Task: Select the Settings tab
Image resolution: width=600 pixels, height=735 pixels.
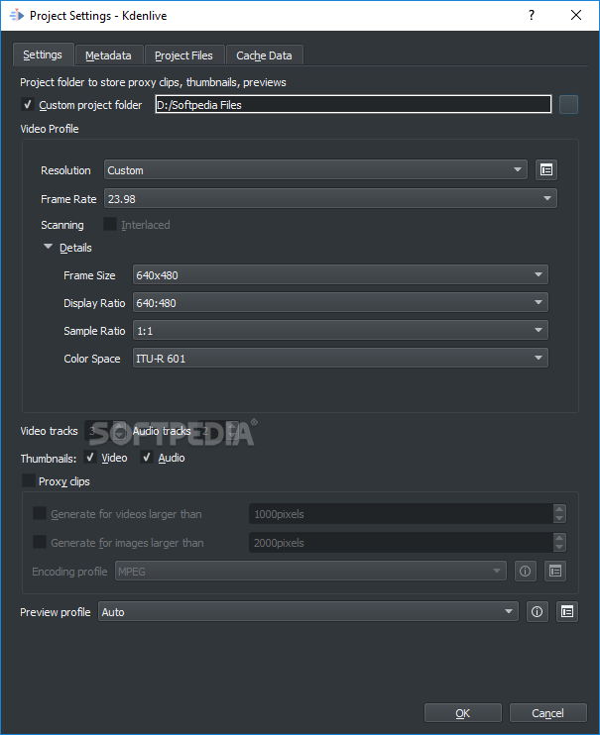Action: coord(43,54)
